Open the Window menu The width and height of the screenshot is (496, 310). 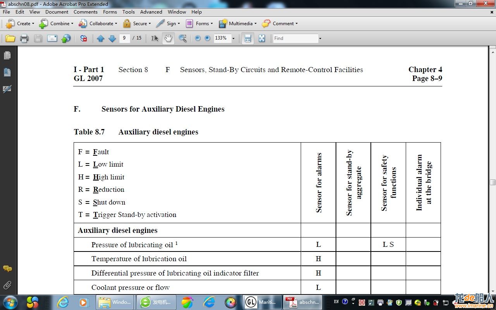177,12
